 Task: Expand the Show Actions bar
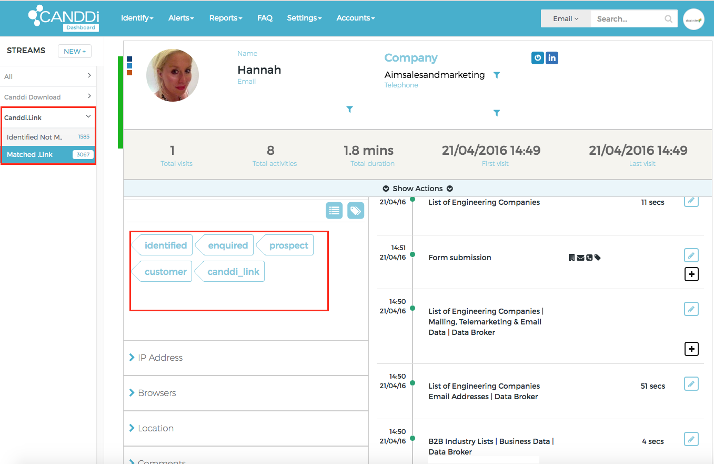pyautogui.click(x=417, y=189)
